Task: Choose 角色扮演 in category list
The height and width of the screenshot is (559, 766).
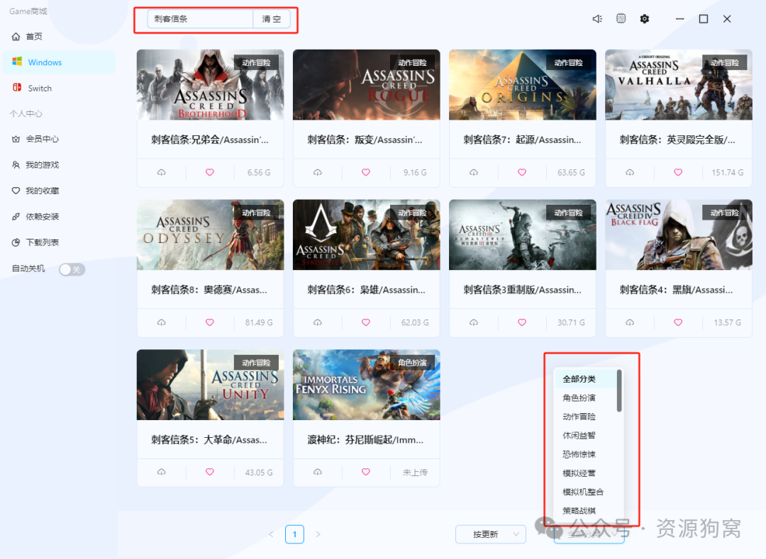Action: [585, 398]
